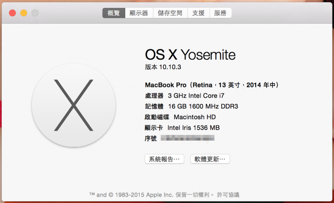Open the 顯示器 tab

pos(139,13)
